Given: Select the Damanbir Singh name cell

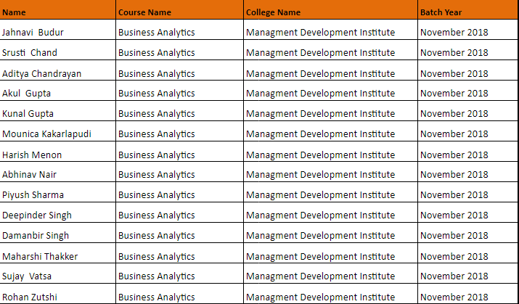Looking at the screenshot, I should [x=36, y=236].
